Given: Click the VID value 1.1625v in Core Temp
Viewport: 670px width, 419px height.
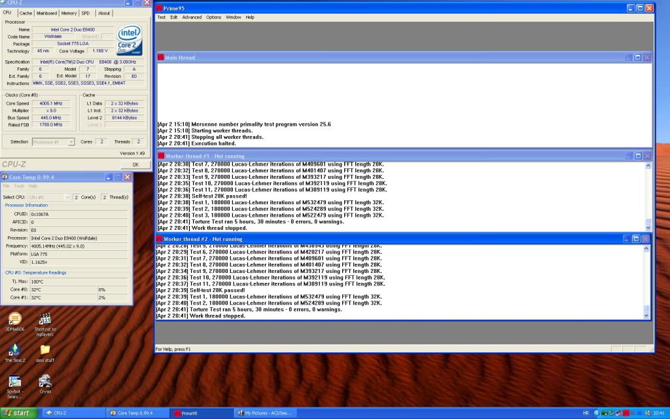Looking at the screenshot, I should [x=79, y=262].
